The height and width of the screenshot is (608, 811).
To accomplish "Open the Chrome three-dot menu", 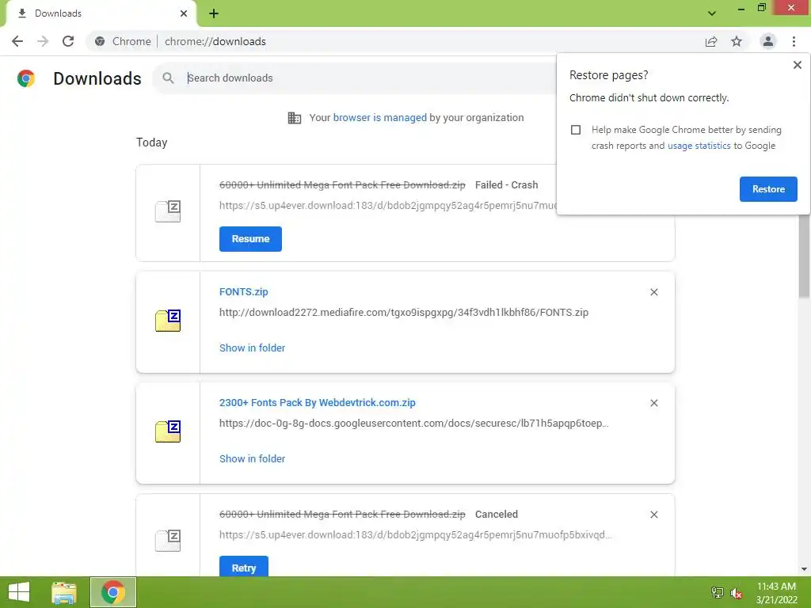I will (x=794, y=41).
